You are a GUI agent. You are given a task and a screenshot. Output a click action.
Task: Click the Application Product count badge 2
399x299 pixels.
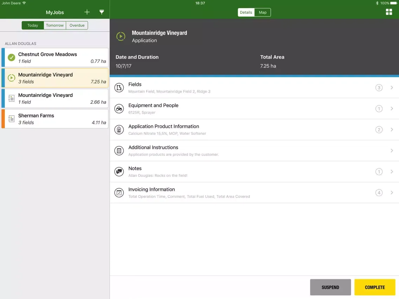coord(379,129)
